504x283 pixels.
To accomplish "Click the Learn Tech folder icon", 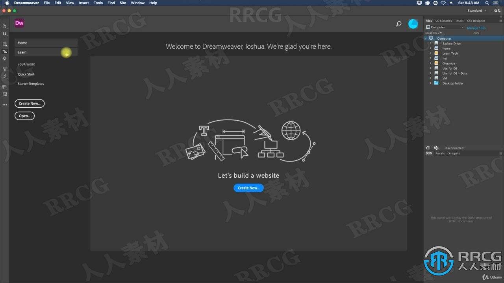I will (436, 53).
